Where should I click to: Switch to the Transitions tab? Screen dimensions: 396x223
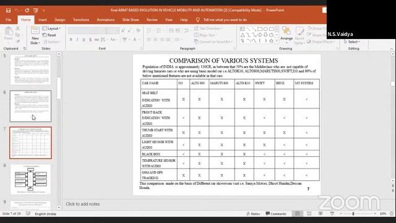[81, 20]
